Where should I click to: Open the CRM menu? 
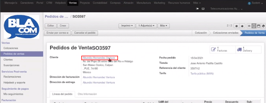click(x=49, y=3)
